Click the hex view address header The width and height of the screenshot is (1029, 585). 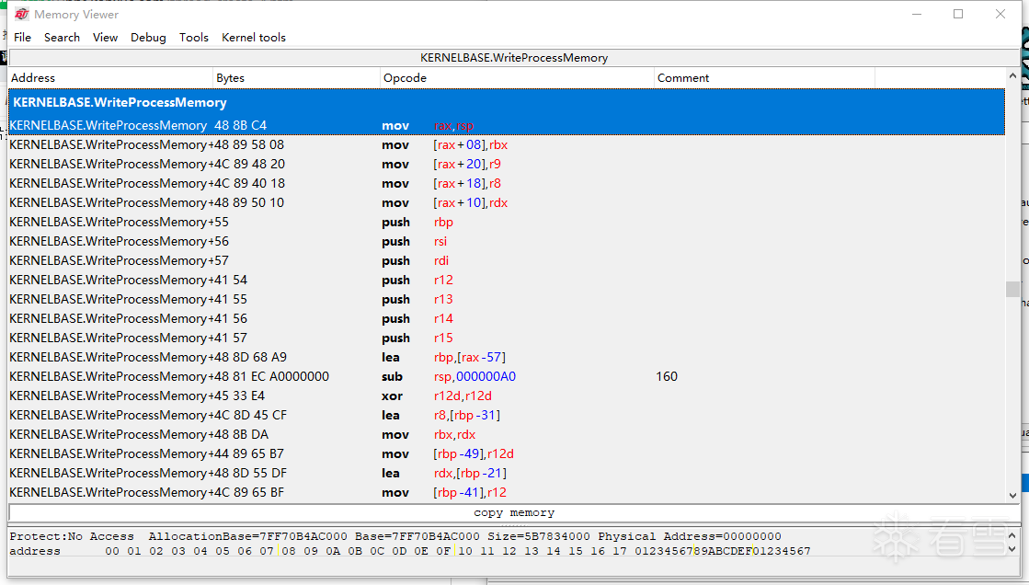tap(35, 551)
